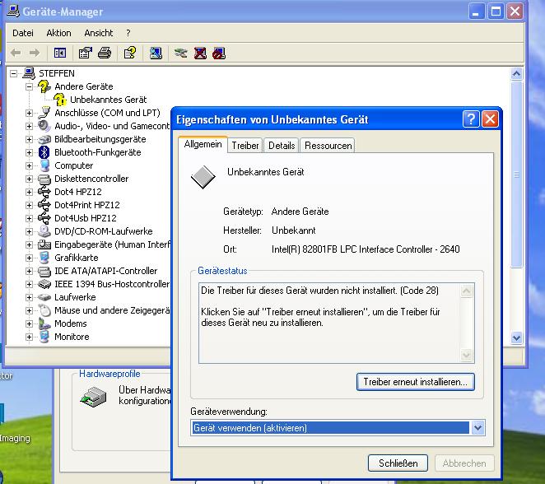Click the dialog's context help question mark button
Viewport: 545px width, 484px height.
point(471,119)
